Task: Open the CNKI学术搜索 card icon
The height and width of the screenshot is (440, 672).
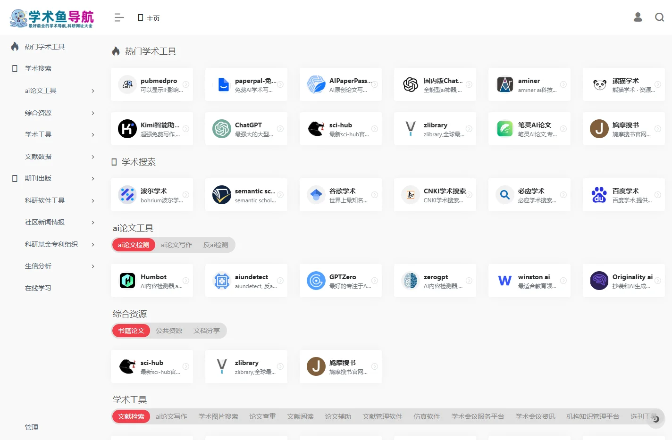Action: (411, 195)
